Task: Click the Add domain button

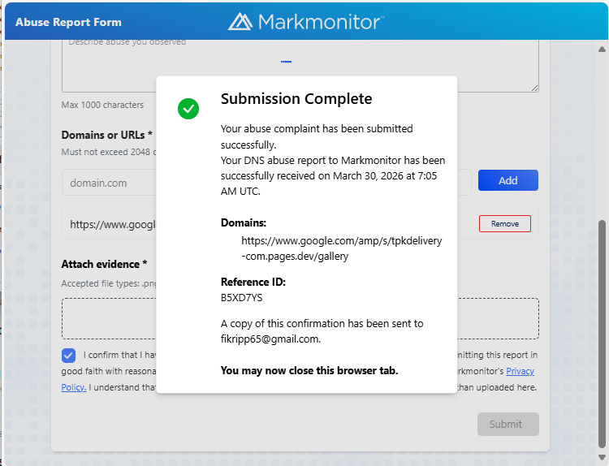Action: [x=508, y=180]
